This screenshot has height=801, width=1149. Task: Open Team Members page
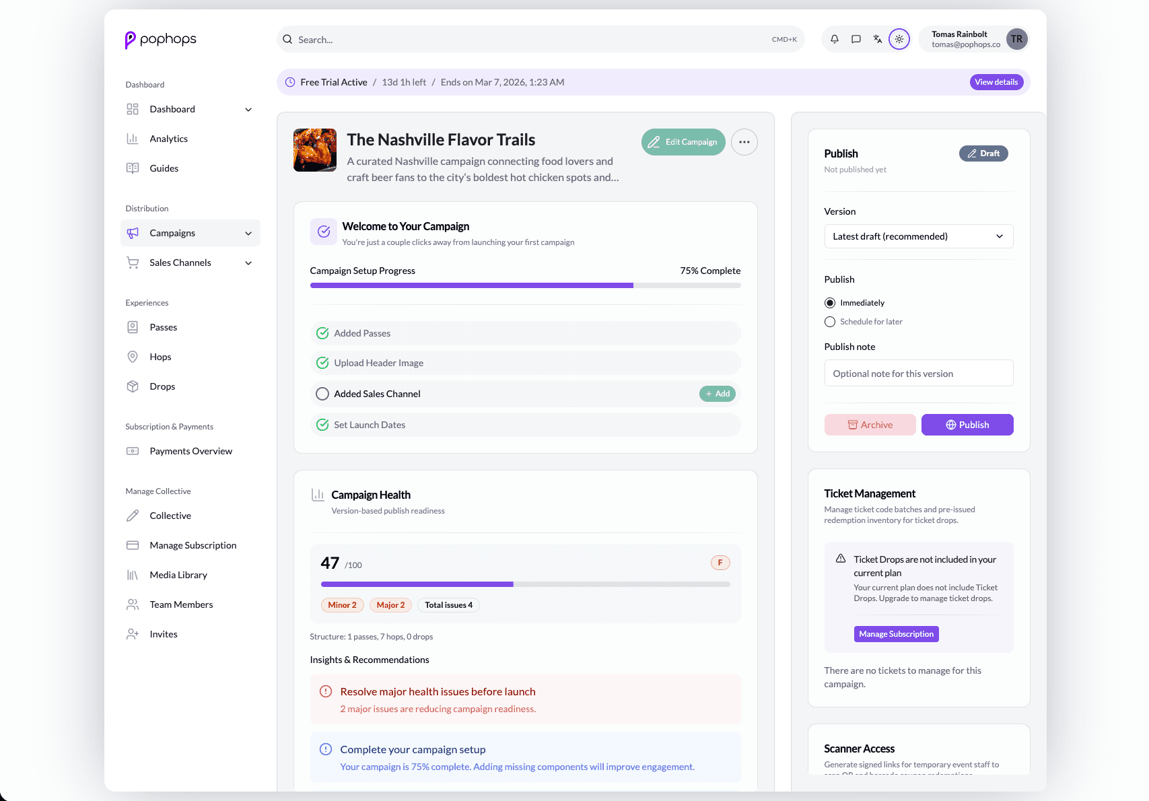click(x=190, y=604)
